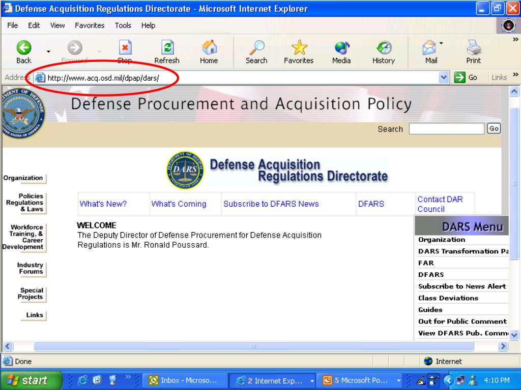
Task: Click the site Search Go button
Action: pyautogui.click(x=494, y=128)
